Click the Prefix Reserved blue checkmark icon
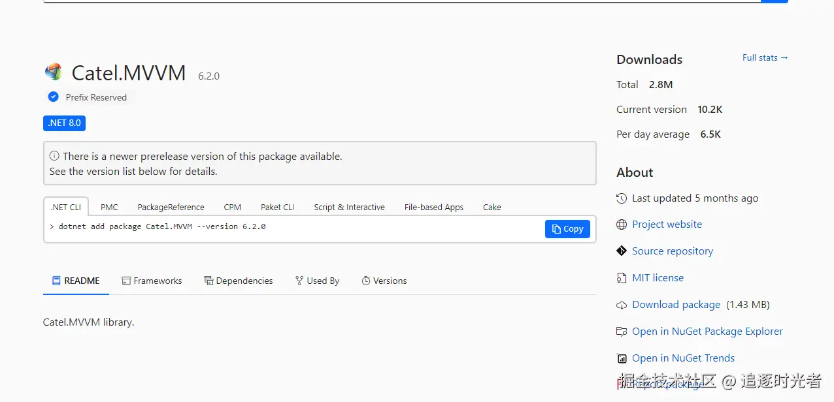The width and height of the screenshot is (834, 402). (54, 97)
